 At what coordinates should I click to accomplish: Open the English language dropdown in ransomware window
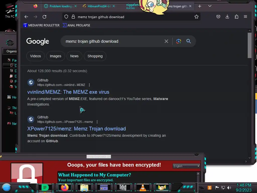point(186,166)
